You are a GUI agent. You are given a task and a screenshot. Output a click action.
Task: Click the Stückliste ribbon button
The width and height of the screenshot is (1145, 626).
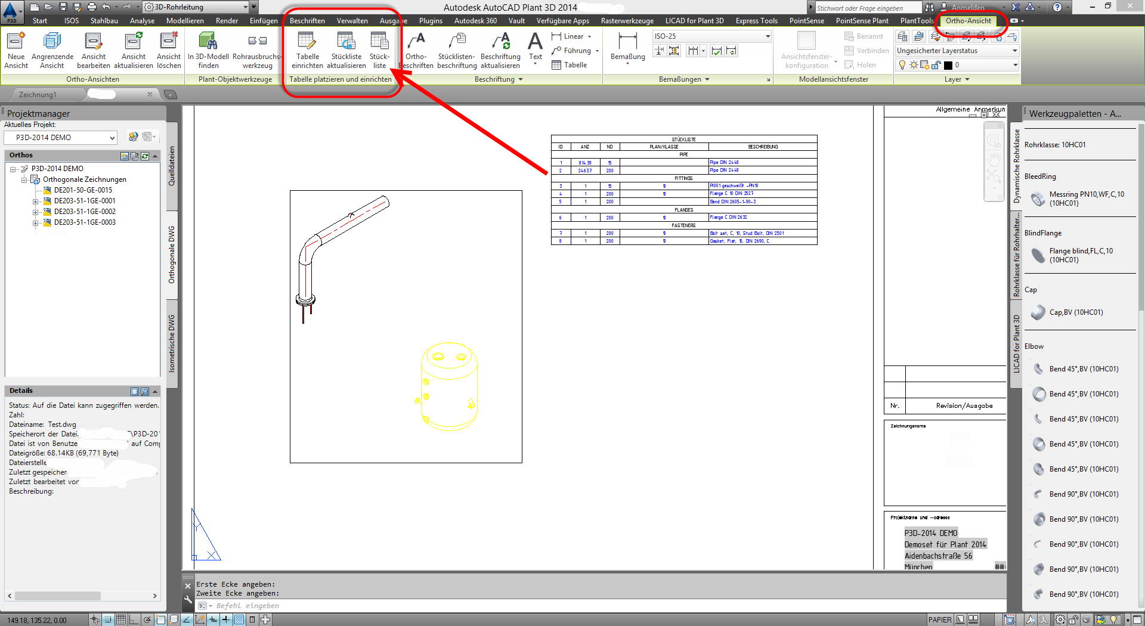(379, 51)
